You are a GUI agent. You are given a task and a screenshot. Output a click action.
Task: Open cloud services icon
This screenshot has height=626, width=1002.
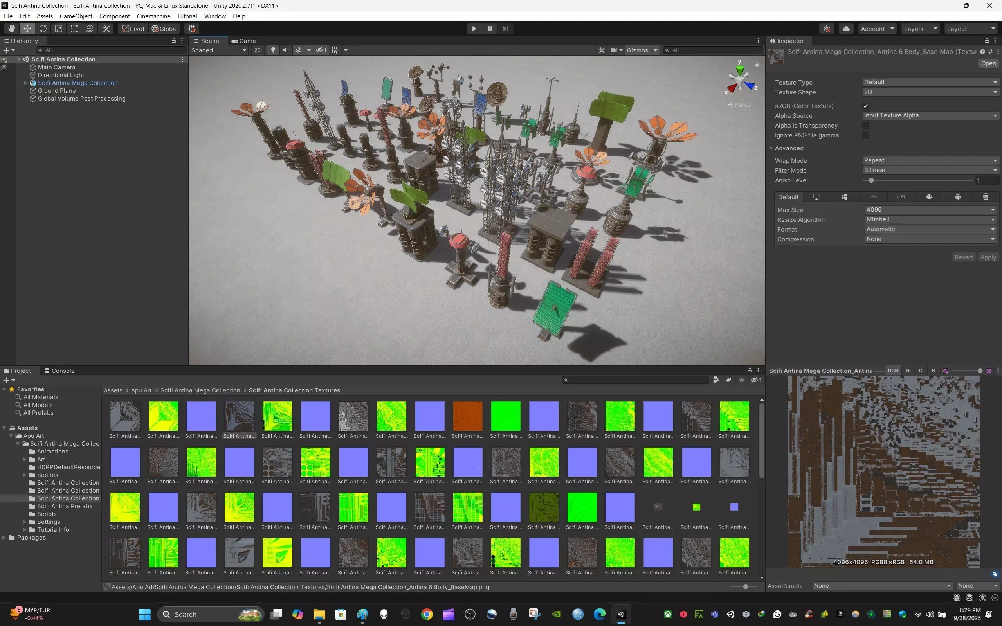[846, 29]
